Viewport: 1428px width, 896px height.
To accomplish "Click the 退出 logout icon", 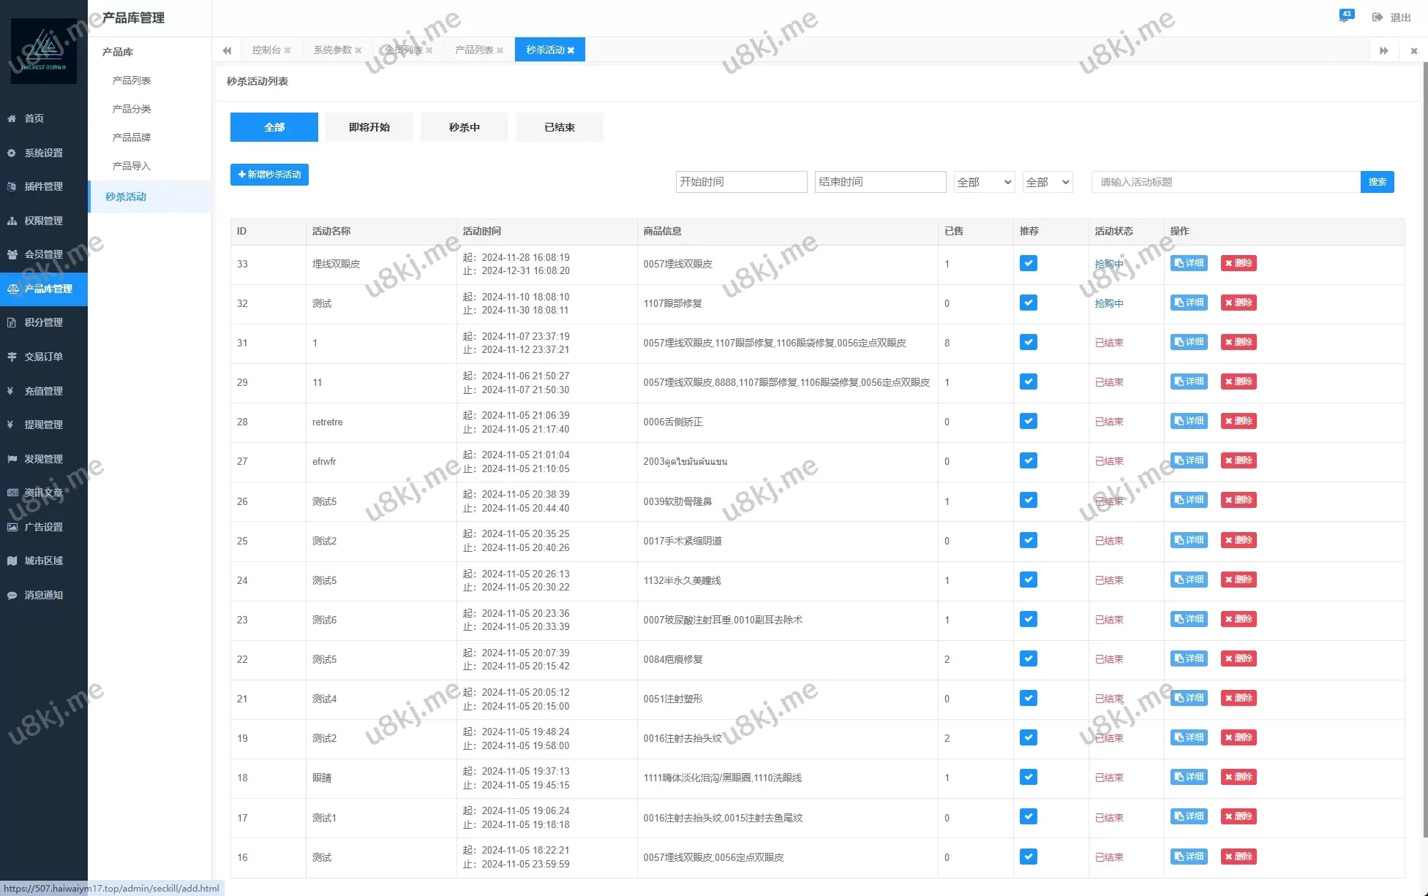I will click(x=1378, y=18).
